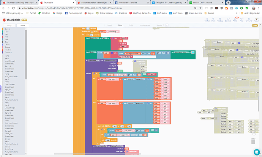This screenshot has width=262, height=157.
Task: Open the Control blocks category
Action: [7, 29]
